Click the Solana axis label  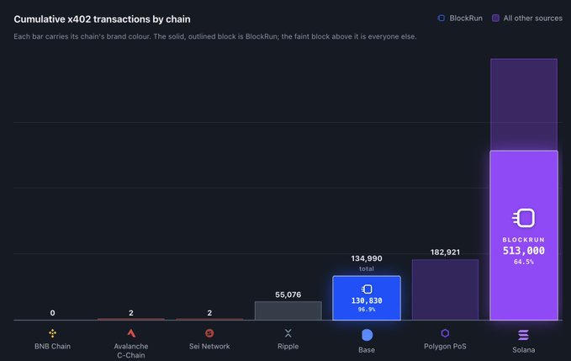(x=523, y=350)
